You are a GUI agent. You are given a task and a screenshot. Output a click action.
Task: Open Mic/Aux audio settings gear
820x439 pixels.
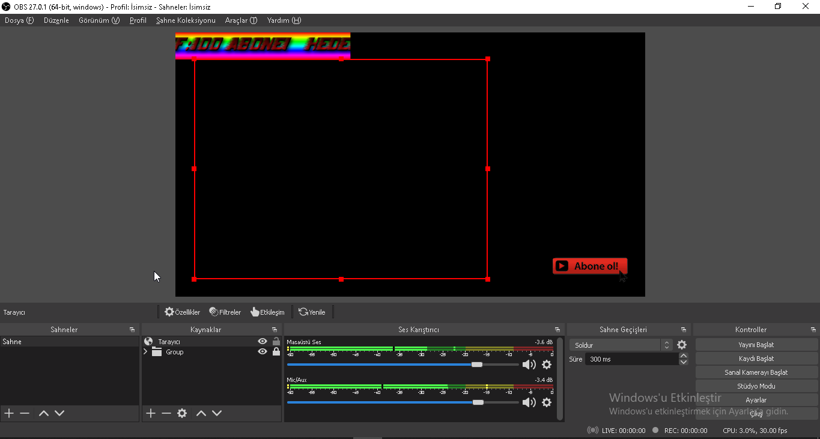[x=547, y=402]
